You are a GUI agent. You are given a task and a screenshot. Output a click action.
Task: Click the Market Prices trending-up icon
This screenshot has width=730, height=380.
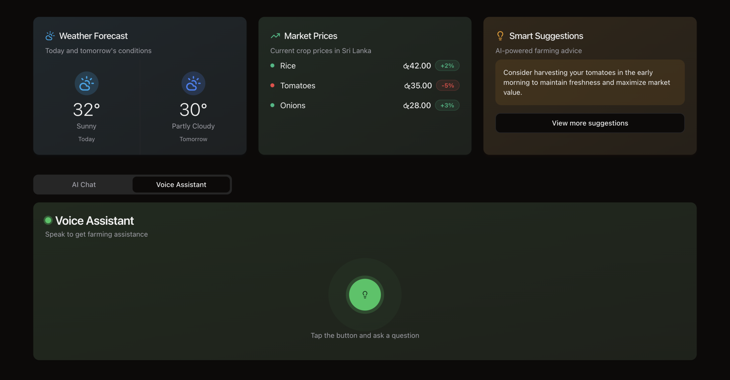275,36
